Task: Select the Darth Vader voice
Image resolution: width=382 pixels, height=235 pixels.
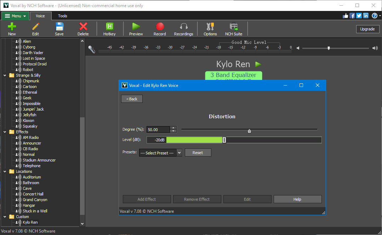Action: pos(33,53)
